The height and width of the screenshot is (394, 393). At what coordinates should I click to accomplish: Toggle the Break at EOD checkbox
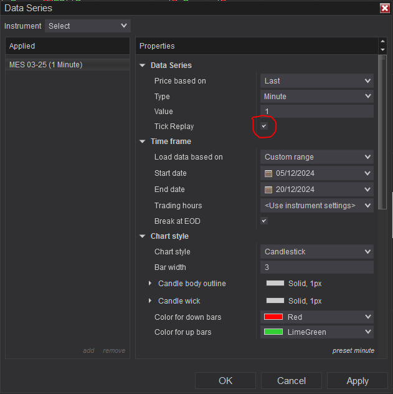[x=264, y=221]
